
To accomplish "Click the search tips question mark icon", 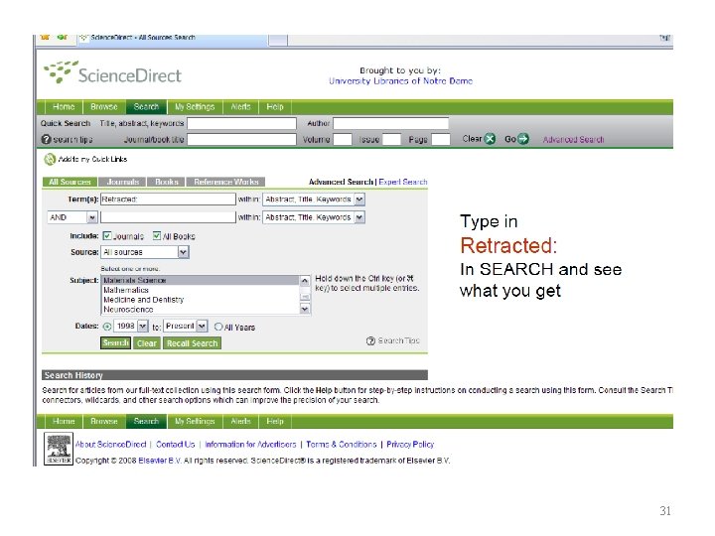I will [46, 139].
